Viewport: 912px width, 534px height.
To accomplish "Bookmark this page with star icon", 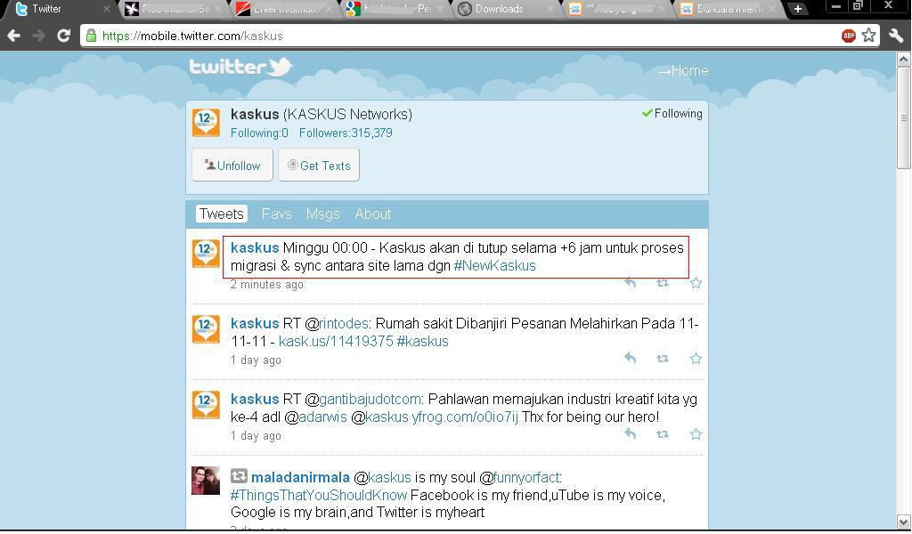I will [868, 36].
